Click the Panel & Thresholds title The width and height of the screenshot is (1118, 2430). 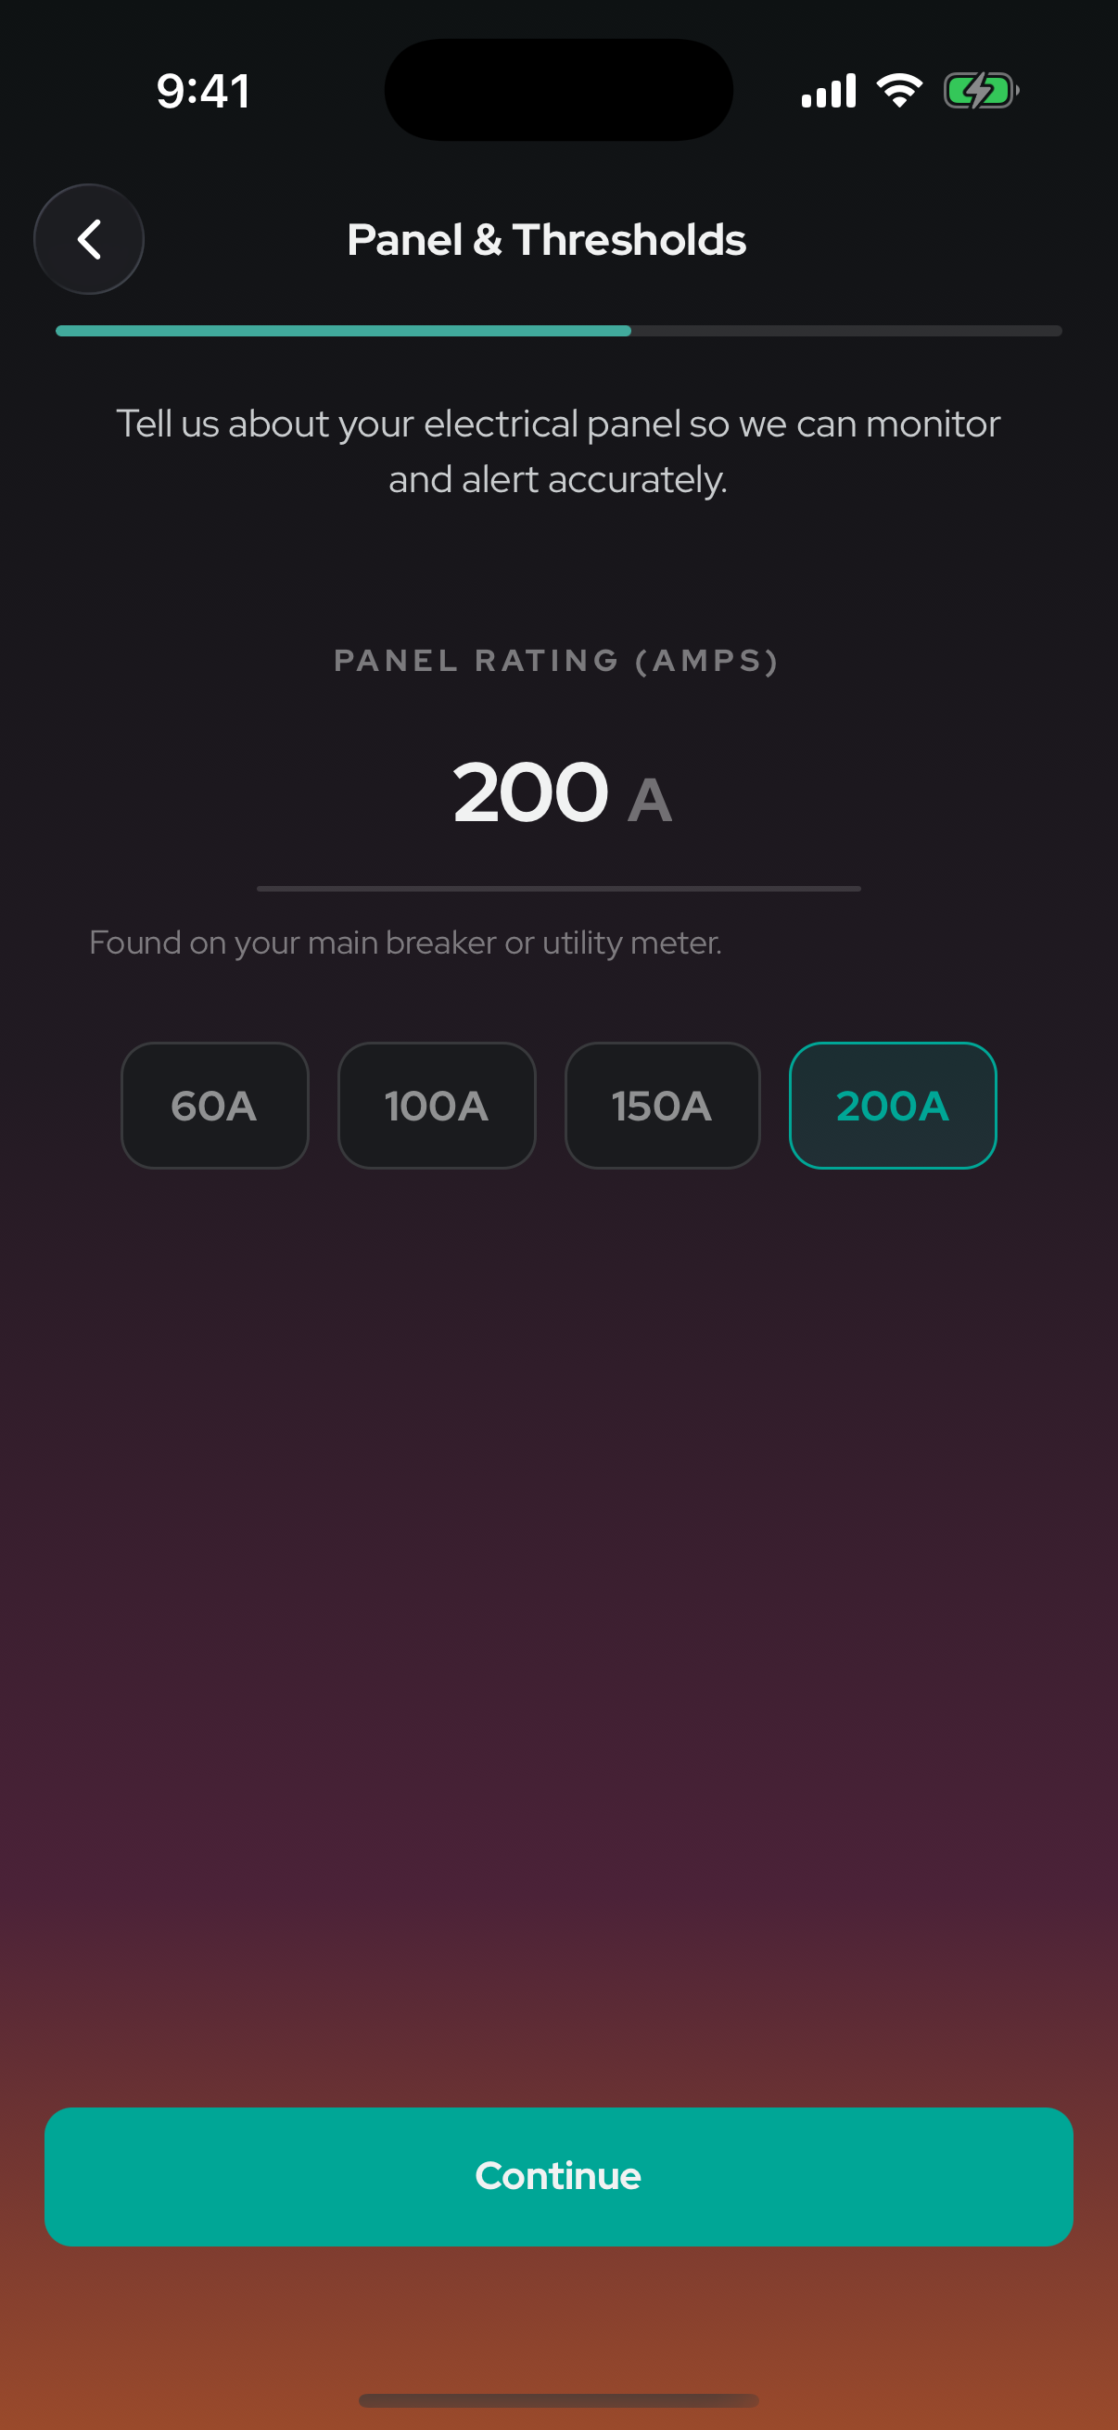coord(546,240)
